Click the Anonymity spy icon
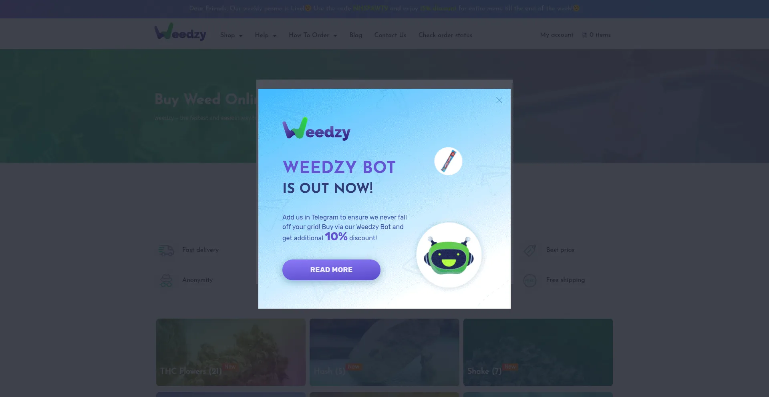The image size is (769, 397). [166, 280]
